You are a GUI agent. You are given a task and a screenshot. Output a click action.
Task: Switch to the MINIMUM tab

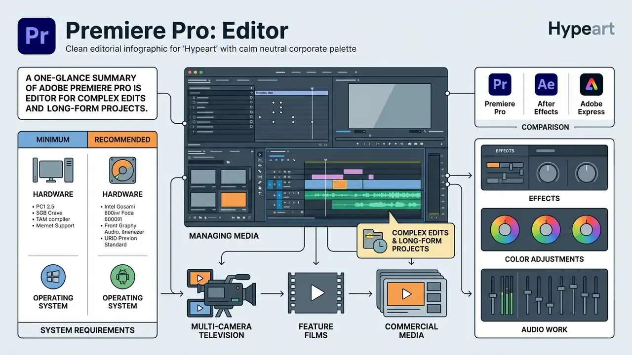coord(53,140)
